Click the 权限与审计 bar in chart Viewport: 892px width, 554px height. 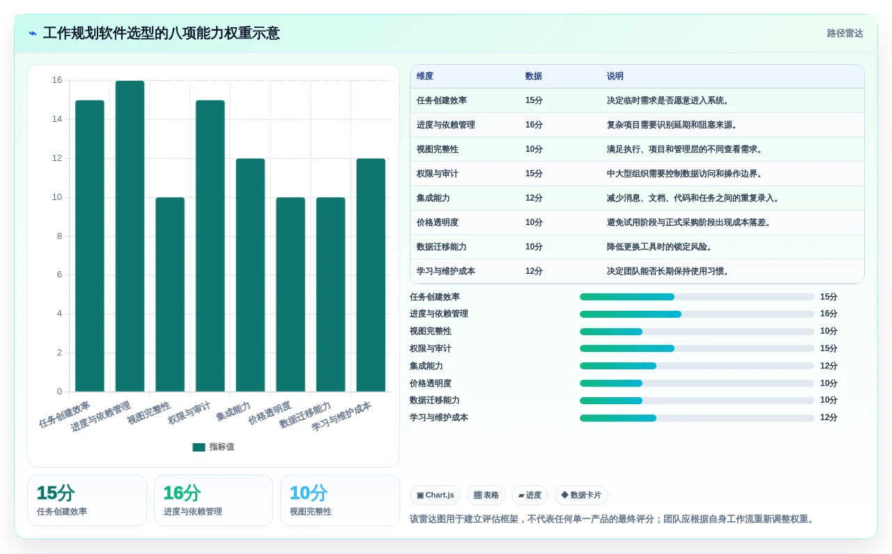(210, 246)
